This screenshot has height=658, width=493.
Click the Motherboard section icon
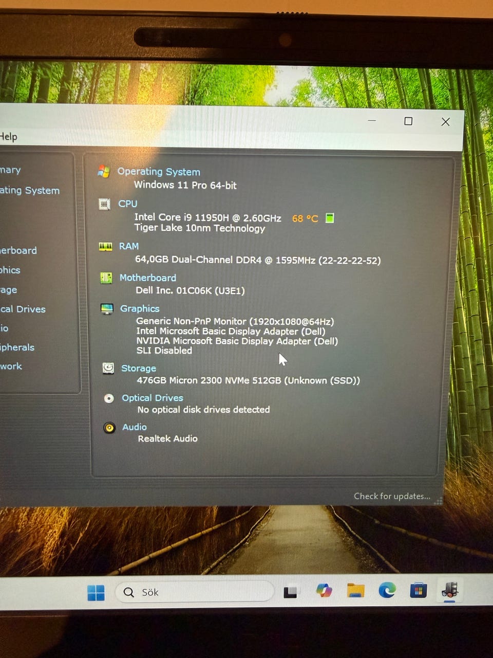[106, 278]
